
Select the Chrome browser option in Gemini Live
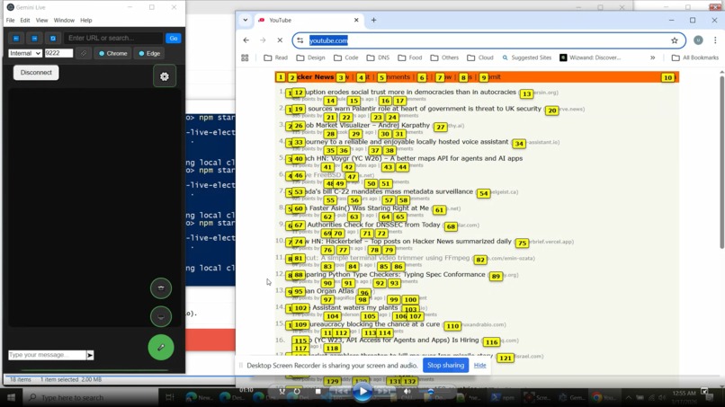point(113,53)
